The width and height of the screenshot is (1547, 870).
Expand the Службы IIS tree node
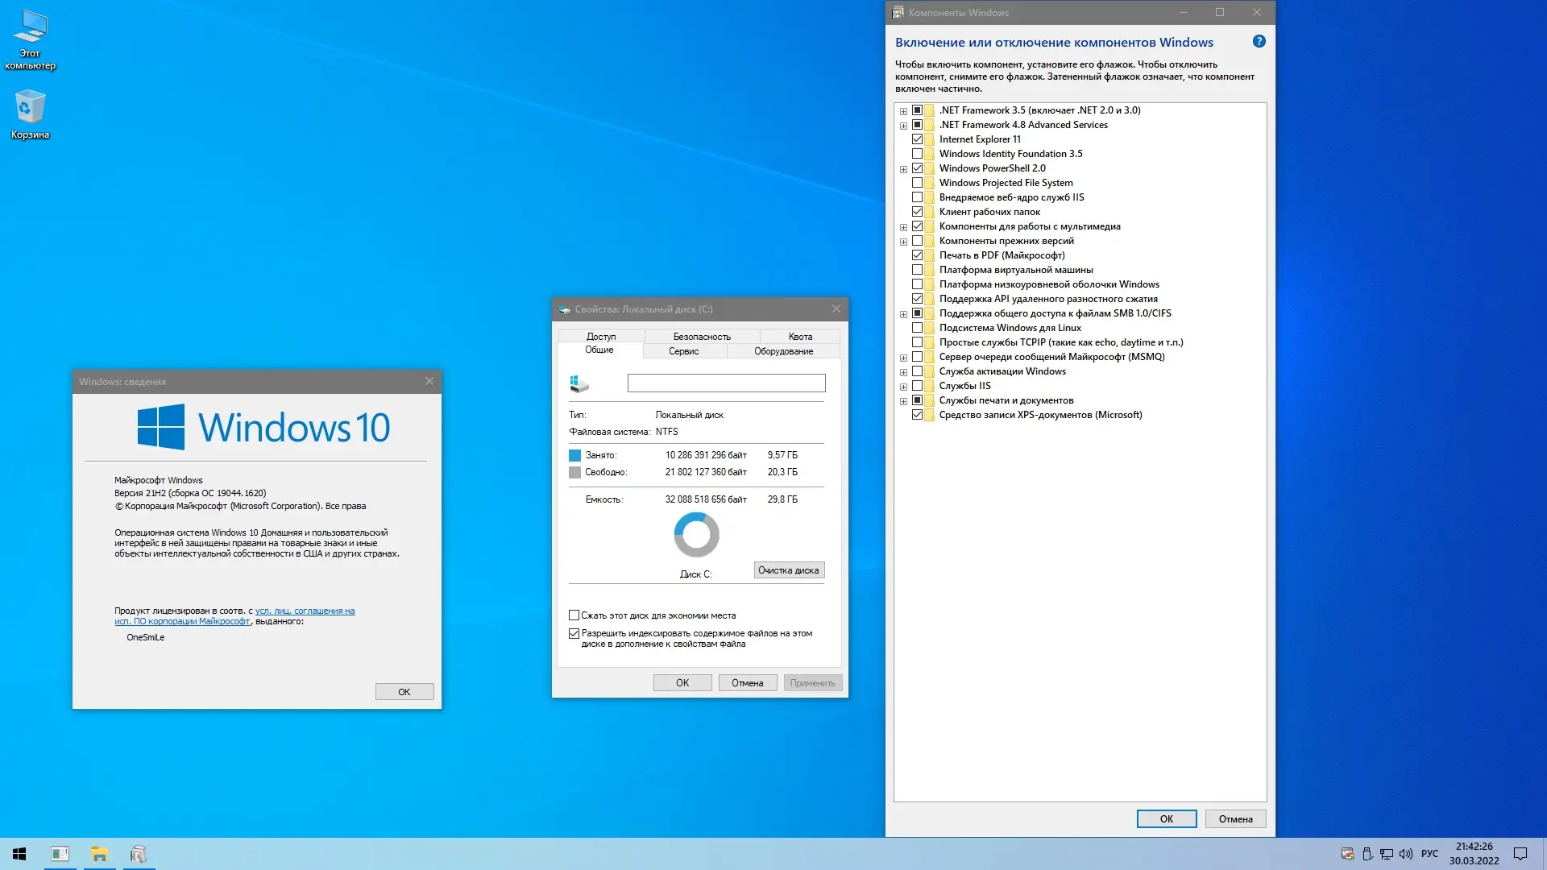click(x=903, y=387)
